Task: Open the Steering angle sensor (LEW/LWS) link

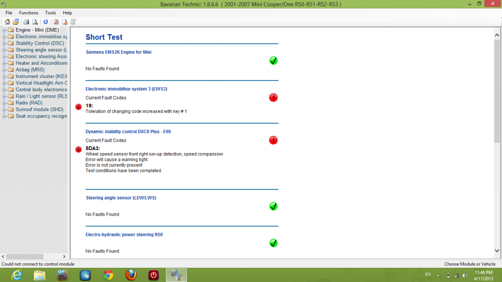Action: (121, 198)
